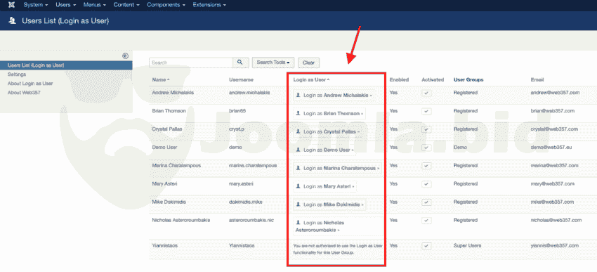The width and height of the screenshot is (597, 272).
Task: Open the Extensions menu
Action: coord(209,5)
